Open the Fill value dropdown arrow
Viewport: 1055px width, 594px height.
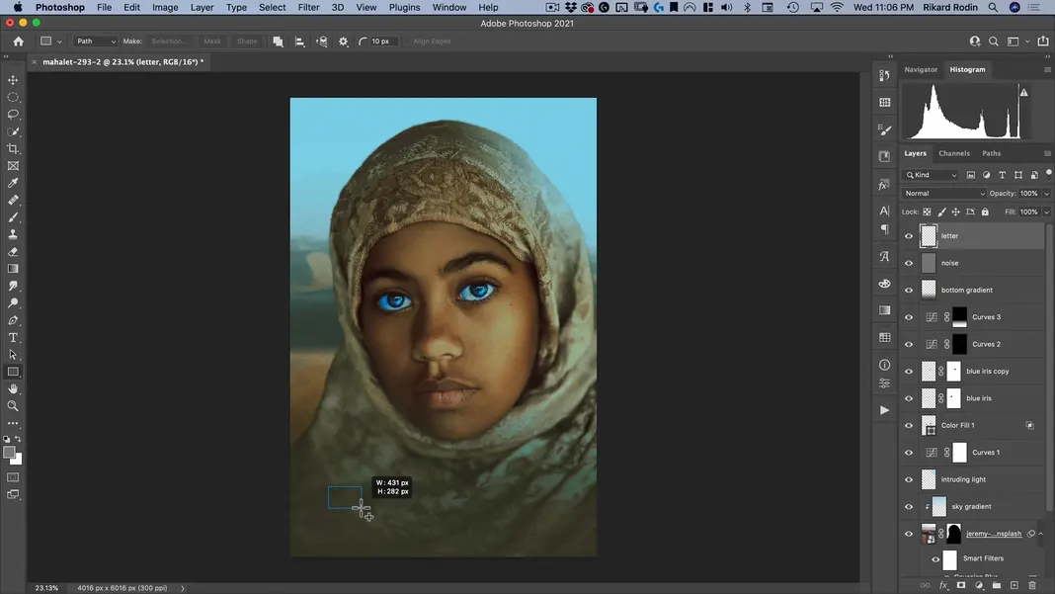pos(1046,212)
